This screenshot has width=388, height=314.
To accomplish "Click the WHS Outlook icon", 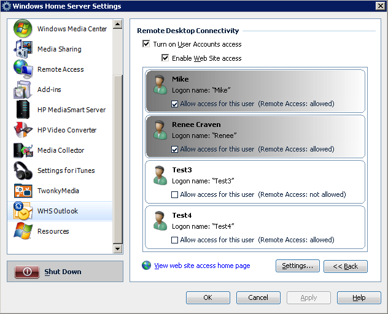I will click(x=23, y=211).
